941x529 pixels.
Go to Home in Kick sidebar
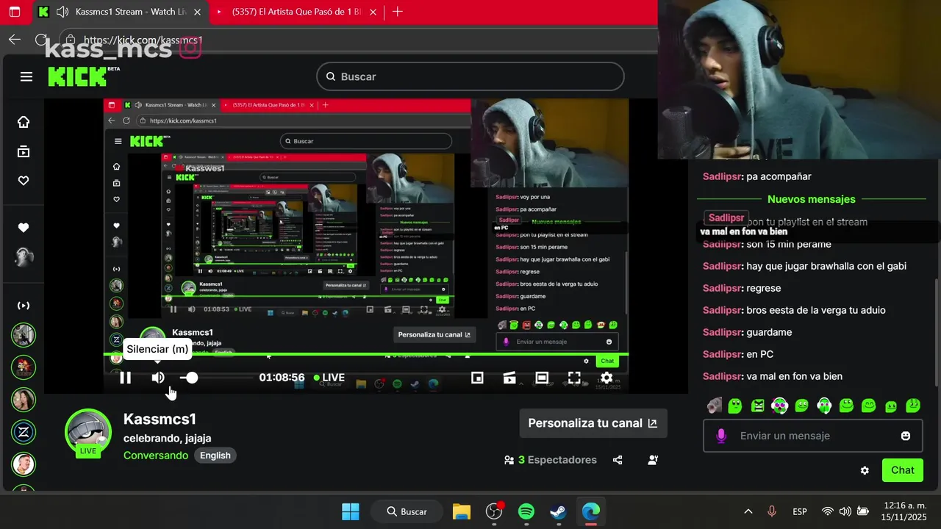click(24, 122)
